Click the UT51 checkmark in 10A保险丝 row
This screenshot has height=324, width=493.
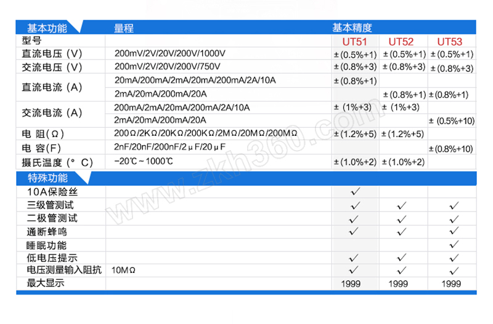click(x=356, y=192)
